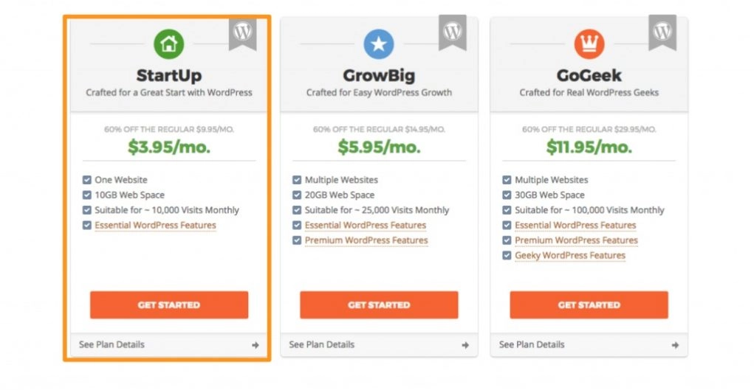Click the arrow beside GoGeek See Plan Details

(x=676, y=345)
